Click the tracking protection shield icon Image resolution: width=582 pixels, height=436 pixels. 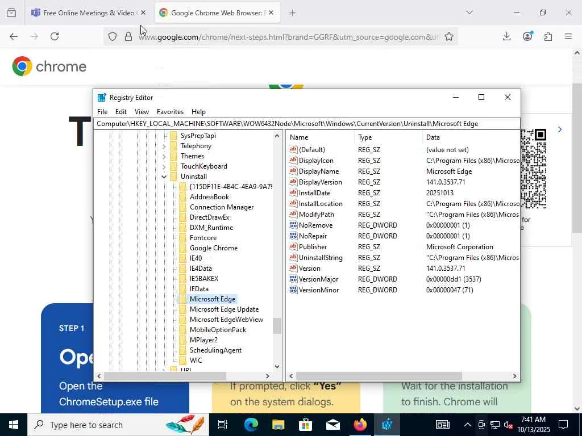[x=113, y=36]
